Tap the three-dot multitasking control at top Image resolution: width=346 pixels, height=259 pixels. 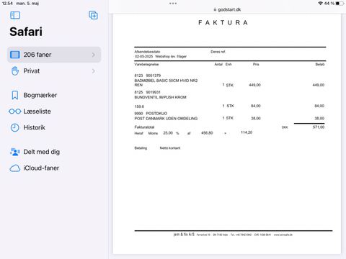click(173, 4)
